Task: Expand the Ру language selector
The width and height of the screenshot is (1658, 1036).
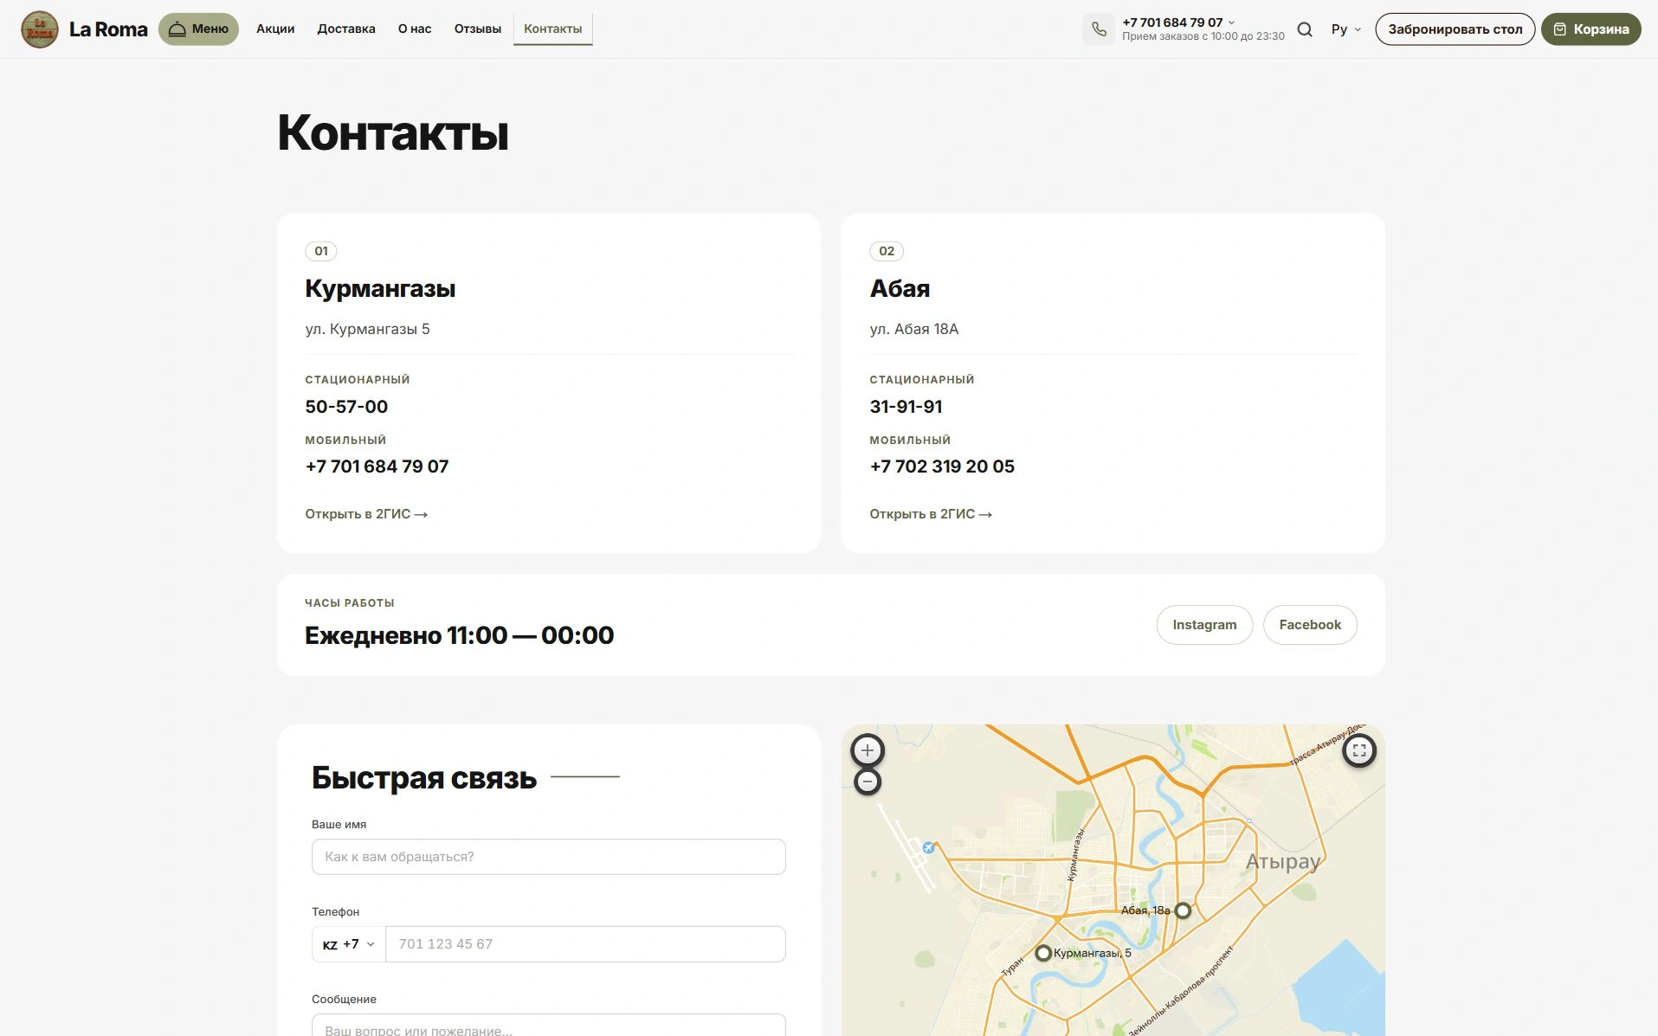Action: point(1345,29)
